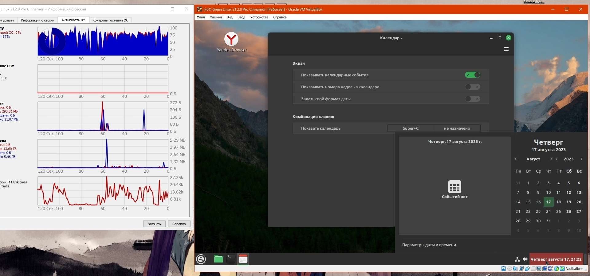Click the keyboard capture status icon
The image size is (590, 276).
pyautogui.click(x=562, y=269)
